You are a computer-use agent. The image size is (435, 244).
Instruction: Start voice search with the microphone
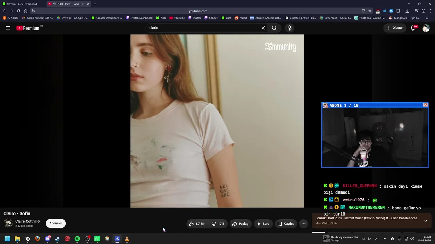click(290, 28)
